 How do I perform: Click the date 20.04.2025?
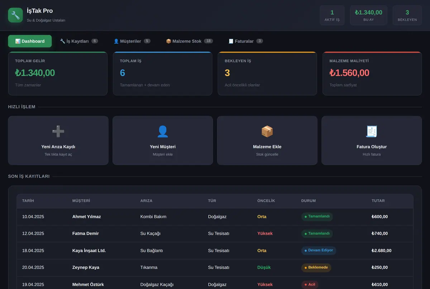pyautogui.click(x=33, y=267)
